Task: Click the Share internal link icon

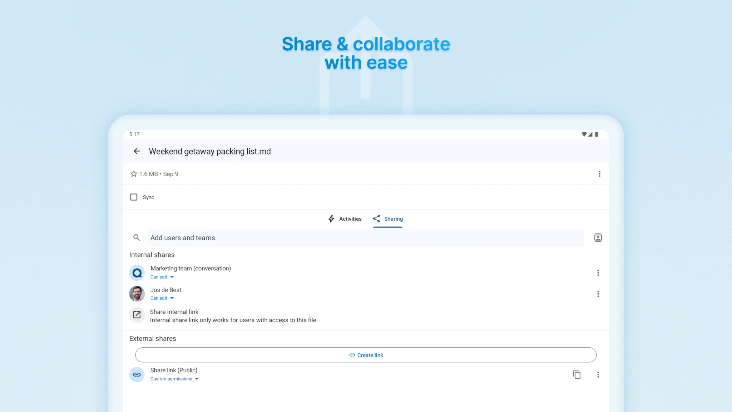Action: coord(137,315)
